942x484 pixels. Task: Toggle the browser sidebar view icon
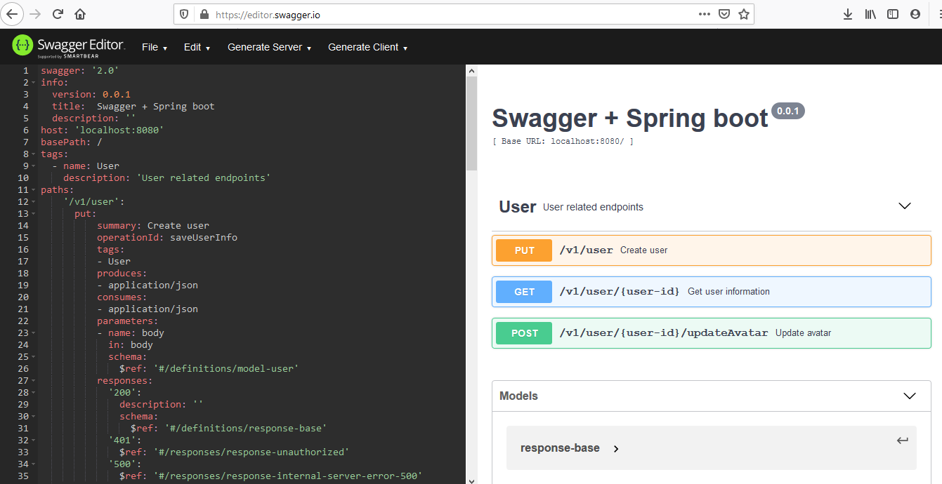click(893, 14)
